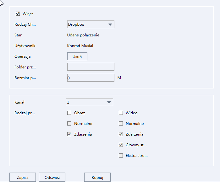
Task: Click the Kanał dropdown arrow
Action: (109, 102)
